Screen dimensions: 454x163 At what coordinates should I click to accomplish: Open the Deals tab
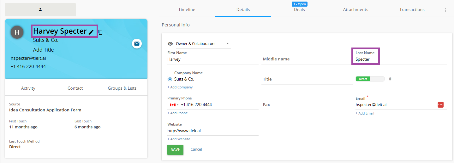click(299, 10)
